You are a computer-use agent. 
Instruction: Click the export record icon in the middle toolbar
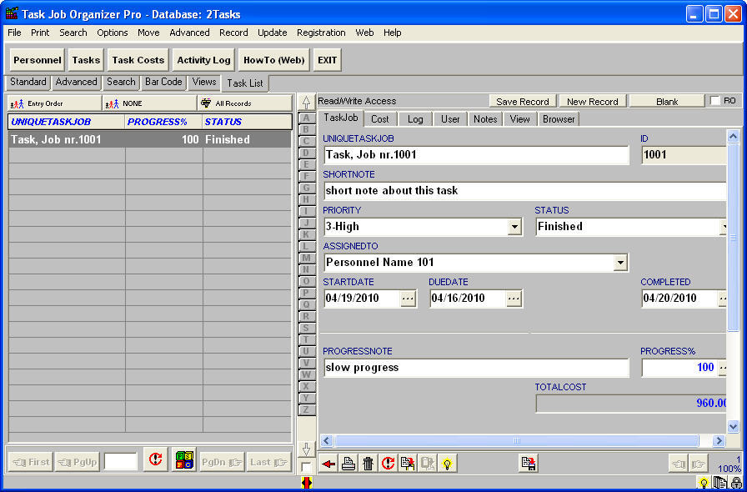click(528, 463)
